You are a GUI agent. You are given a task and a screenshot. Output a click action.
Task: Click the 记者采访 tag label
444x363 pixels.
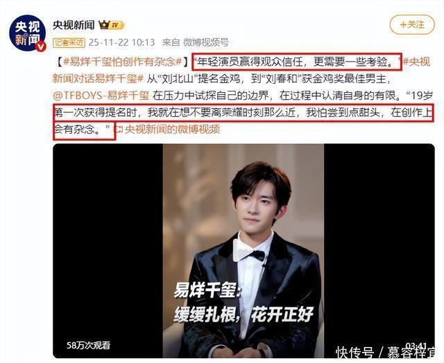pos(69,43)
